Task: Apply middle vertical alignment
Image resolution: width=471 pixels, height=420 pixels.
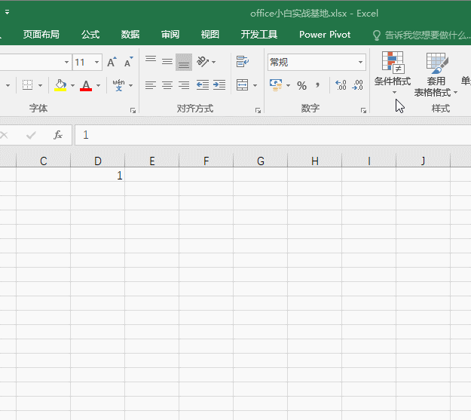Action: pos(167,63)
